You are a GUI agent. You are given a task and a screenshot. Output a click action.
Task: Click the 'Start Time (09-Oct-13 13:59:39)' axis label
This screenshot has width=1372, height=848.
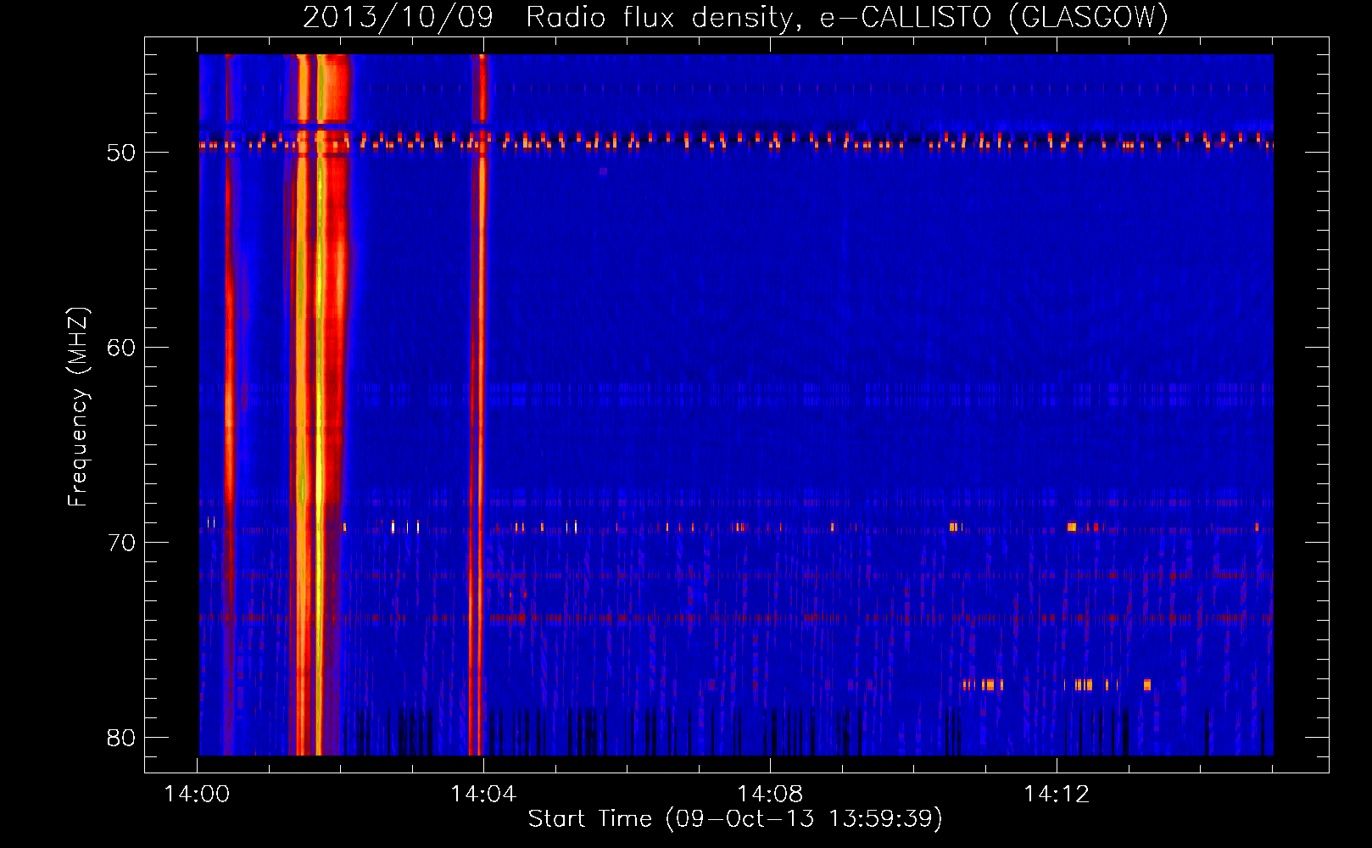[735, 819]
